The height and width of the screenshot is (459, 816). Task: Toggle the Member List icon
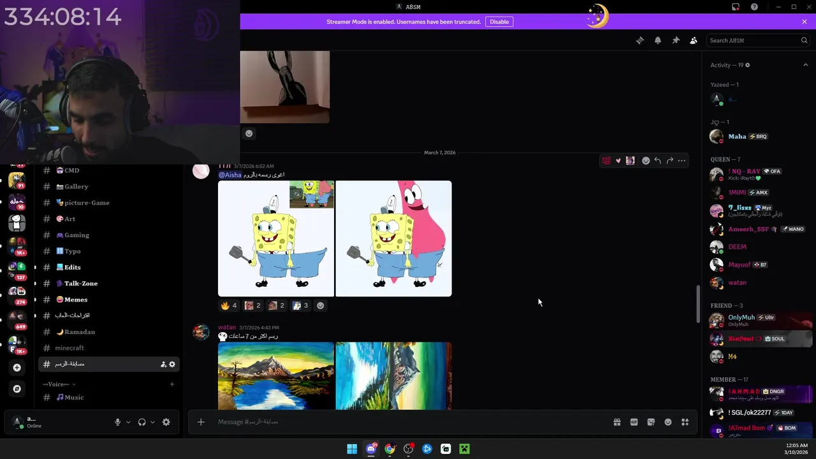tap(694, 40)
